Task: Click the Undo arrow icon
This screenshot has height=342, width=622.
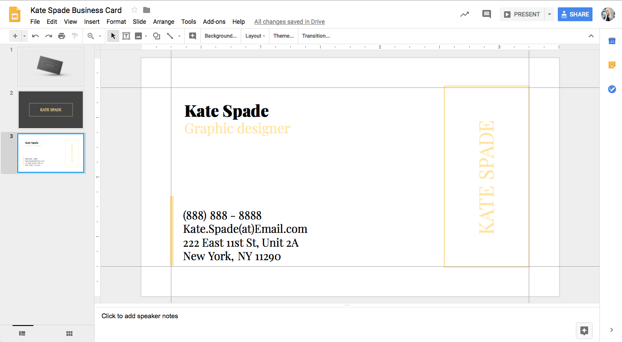Action: [36, 36]
